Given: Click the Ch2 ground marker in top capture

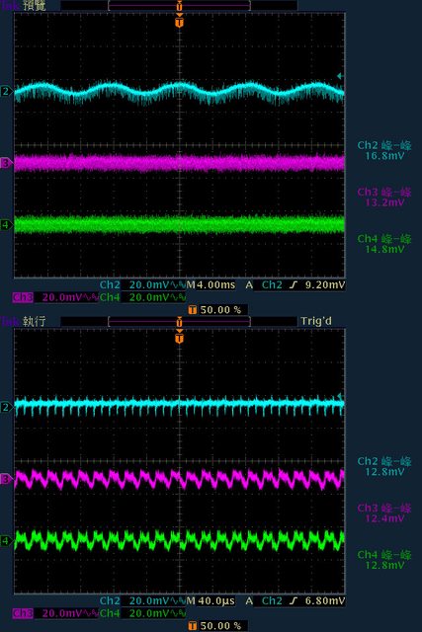Looking at the screenshot, I should [x=6, y=91].
